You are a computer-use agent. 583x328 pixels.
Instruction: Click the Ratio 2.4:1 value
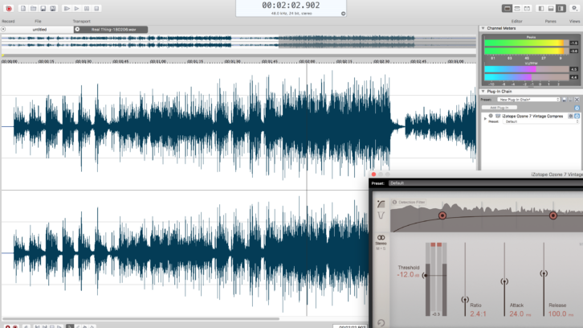(478, 314)
